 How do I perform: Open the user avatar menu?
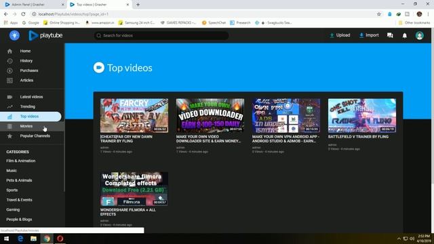pos(419,35)
